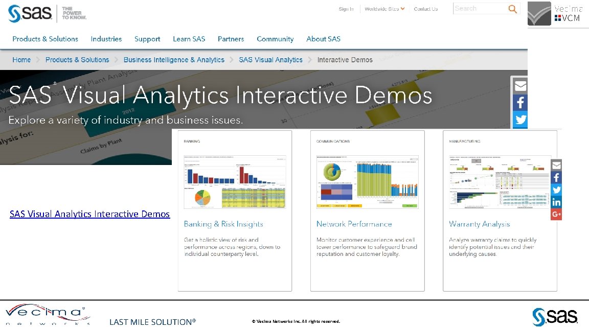Click the search magnifier icon
The width and height of the screenshot is (589, 331).
point(512,9)
